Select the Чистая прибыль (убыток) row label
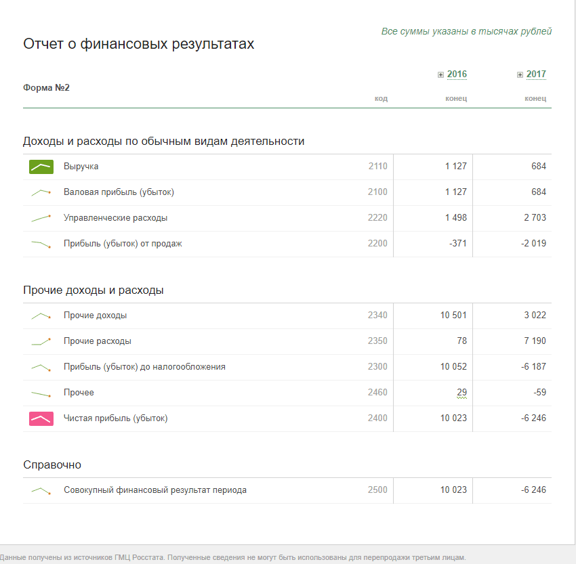Image resolution: width=576 pixels, height=564 pixels. point(115,418)
